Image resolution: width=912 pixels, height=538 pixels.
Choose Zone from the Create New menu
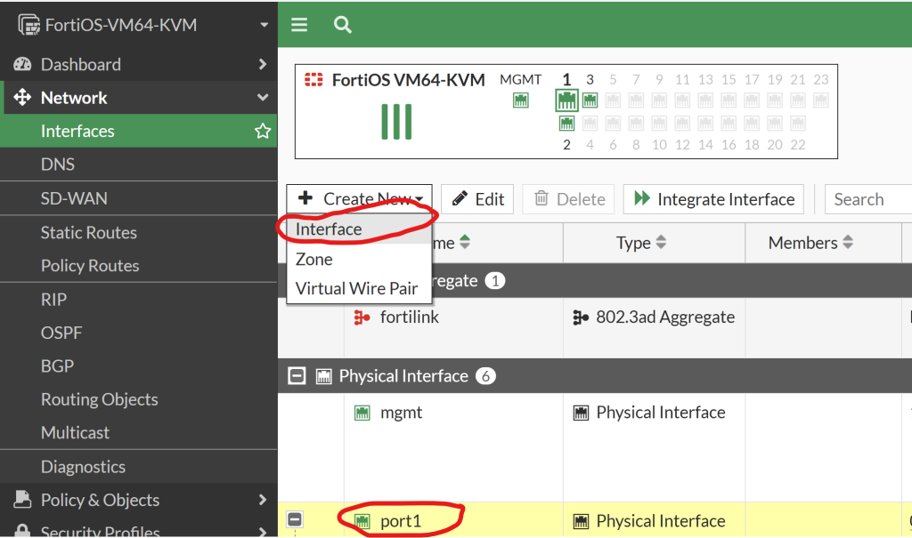click(x=359, y=259)
